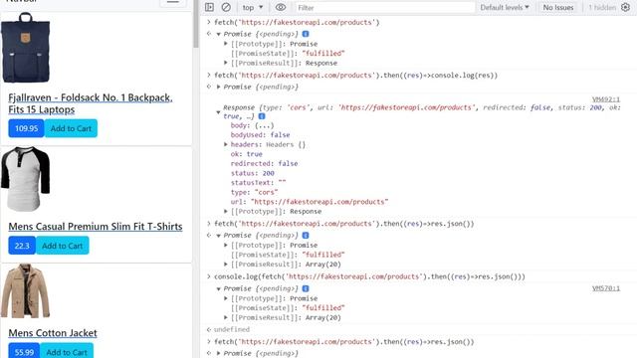Open the cotton jacket product image
The image size is (637, 358).
pyautogui.click(x=25, y=290)
